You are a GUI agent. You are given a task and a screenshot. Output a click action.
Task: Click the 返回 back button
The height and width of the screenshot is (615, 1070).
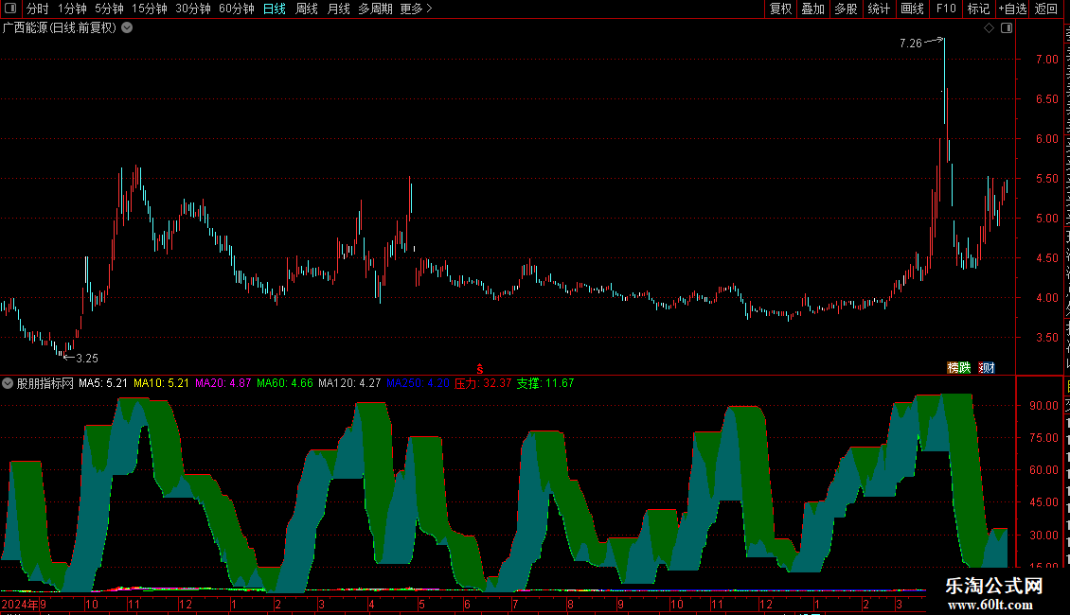coord(1045,9)
